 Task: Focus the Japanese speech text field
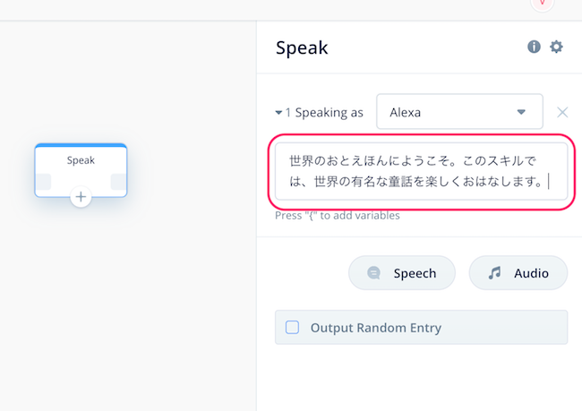click(422, 171)
